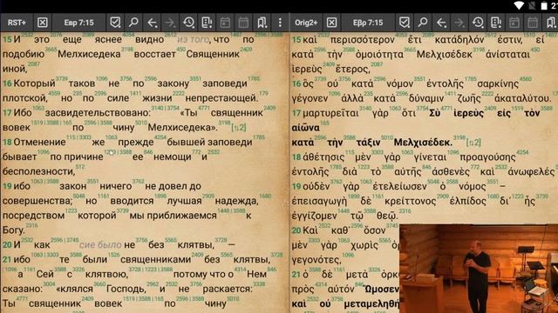Tap Greek verse number 18 before ἀθέτησις

296,157
